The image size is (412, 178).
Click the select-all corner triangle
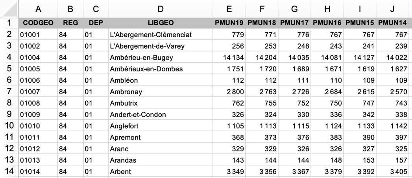pos(9,9)
